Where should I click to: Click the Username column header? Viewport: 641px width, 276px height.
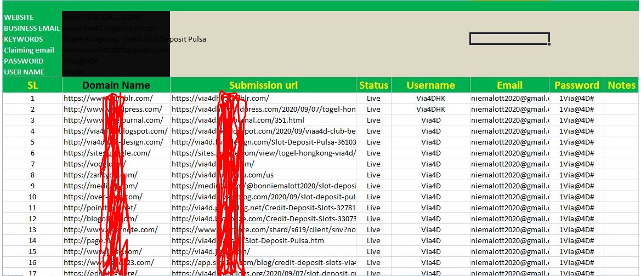[x=430, y=85]
